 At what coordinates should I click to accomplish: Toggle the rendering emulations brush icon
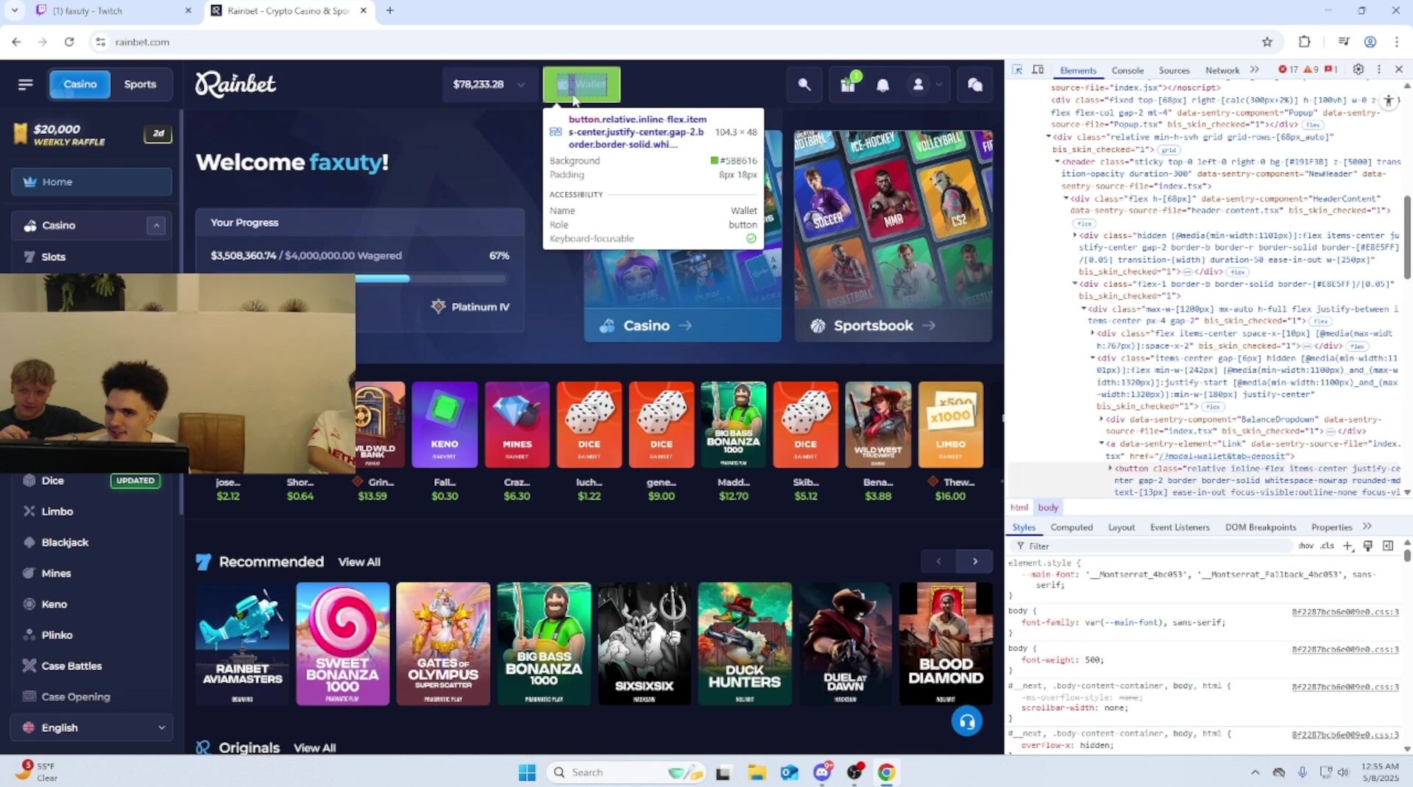point(1368,546)
